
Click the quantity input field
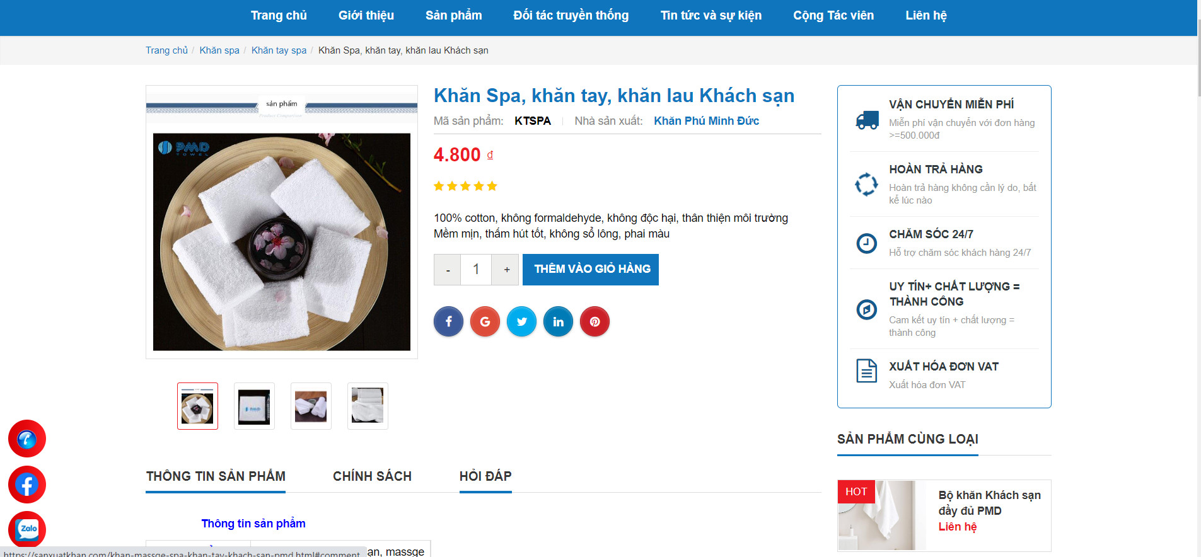point(476,270)
